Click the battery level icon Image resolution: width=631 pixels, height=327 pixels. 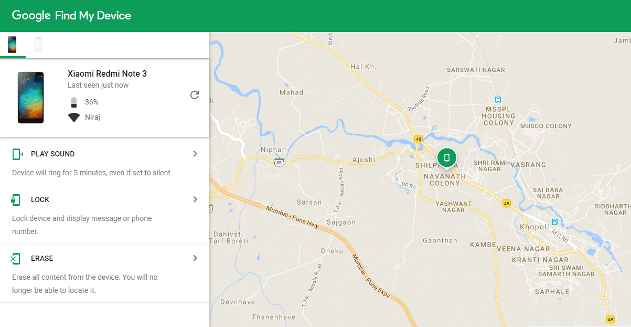(74, 102)
